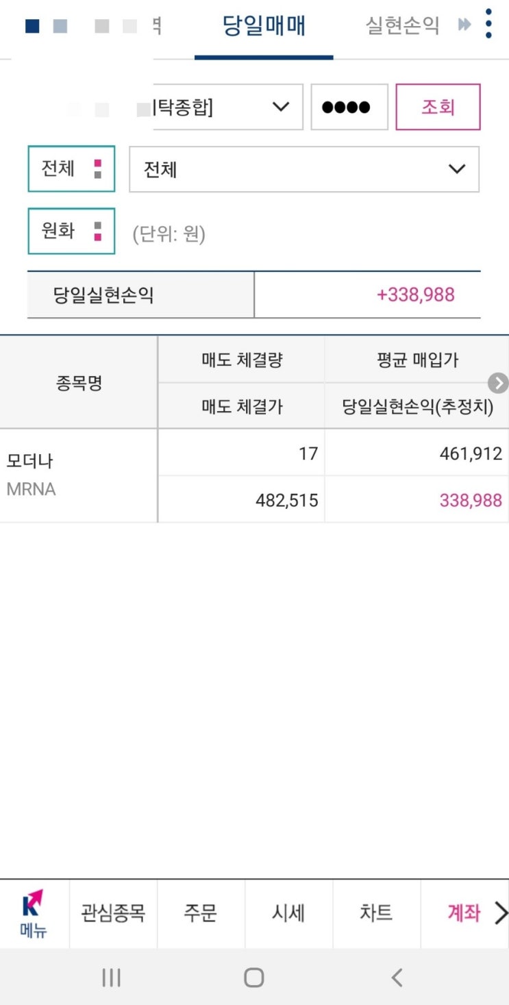Open 주문 order screen
The image size is (509, 1005).
pyautogui.click(x=201, y=913)
